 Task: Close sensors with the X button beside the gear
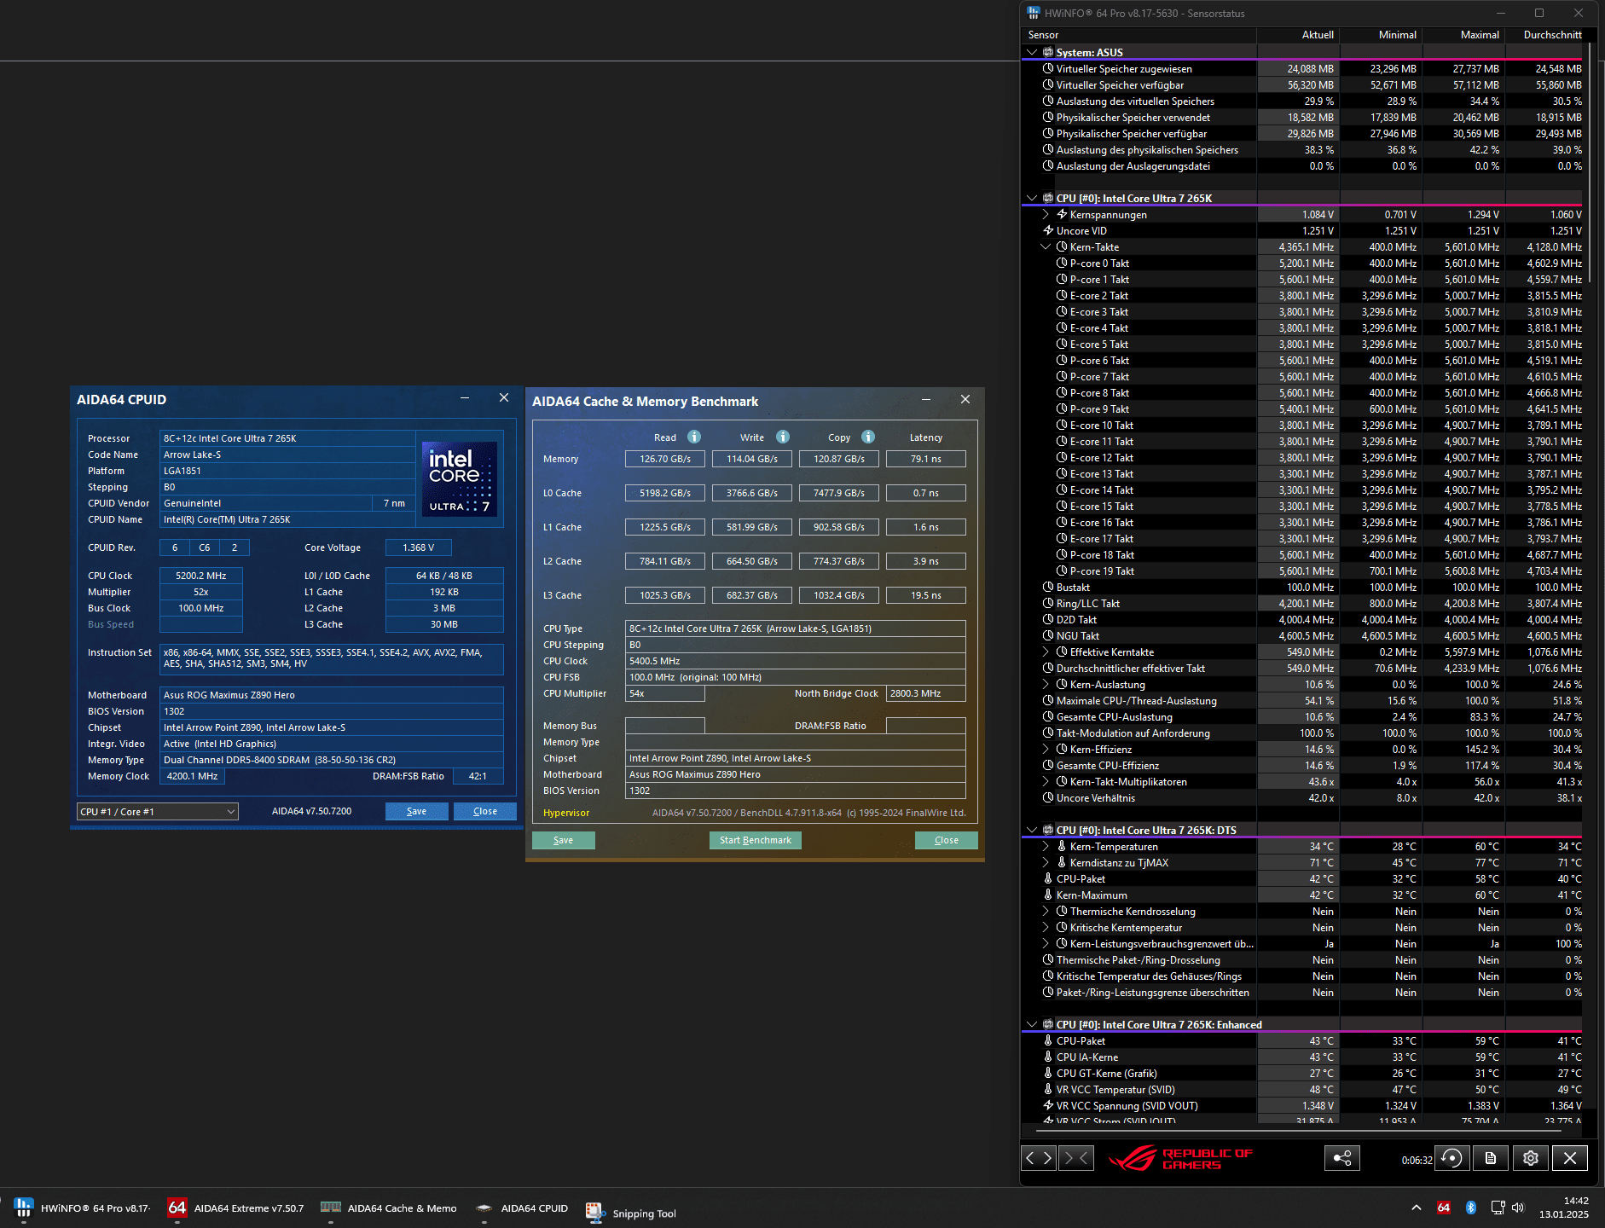[x=1570, y=1158]
